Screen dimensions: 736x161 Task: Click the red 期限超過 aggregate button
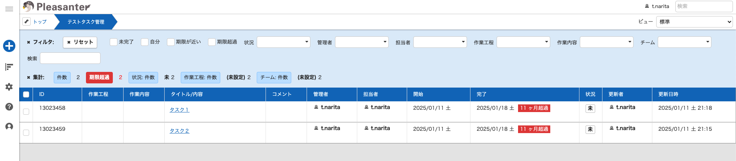(x=99, y=77)
